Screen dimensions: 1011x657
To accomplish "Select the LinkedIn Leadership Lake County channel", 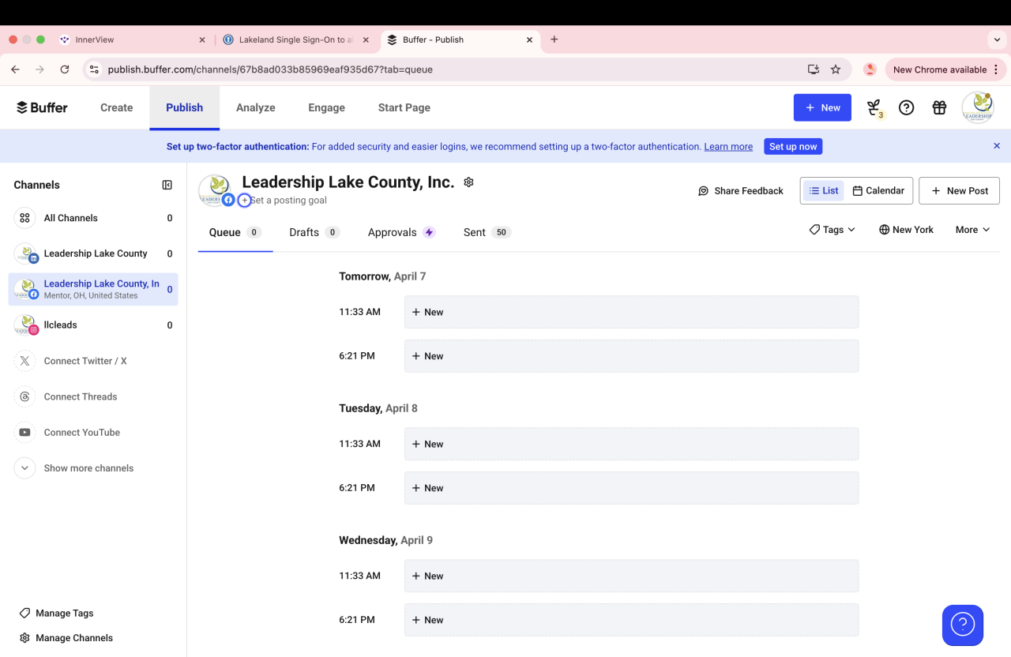I will [x=93, y=253].
